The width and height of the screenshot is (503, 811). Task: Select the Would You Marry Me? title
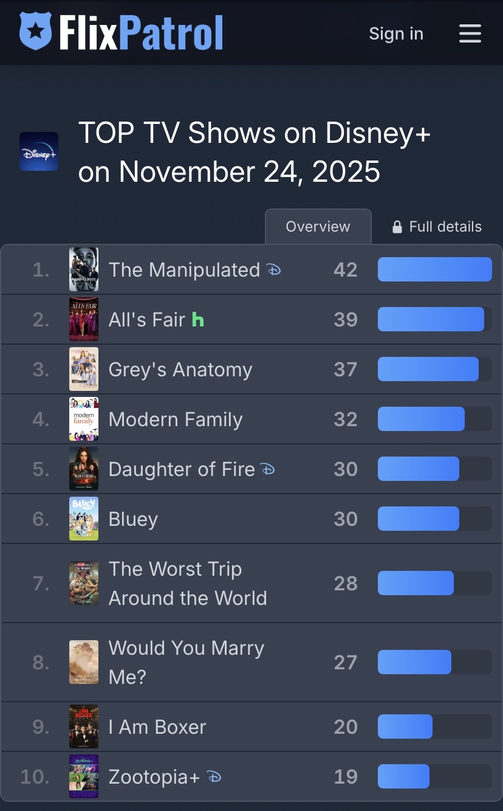point(186,662)
